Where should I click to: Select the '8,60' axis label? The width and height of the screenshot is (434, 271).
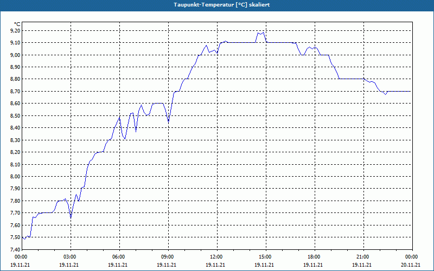tap(16, 104)
